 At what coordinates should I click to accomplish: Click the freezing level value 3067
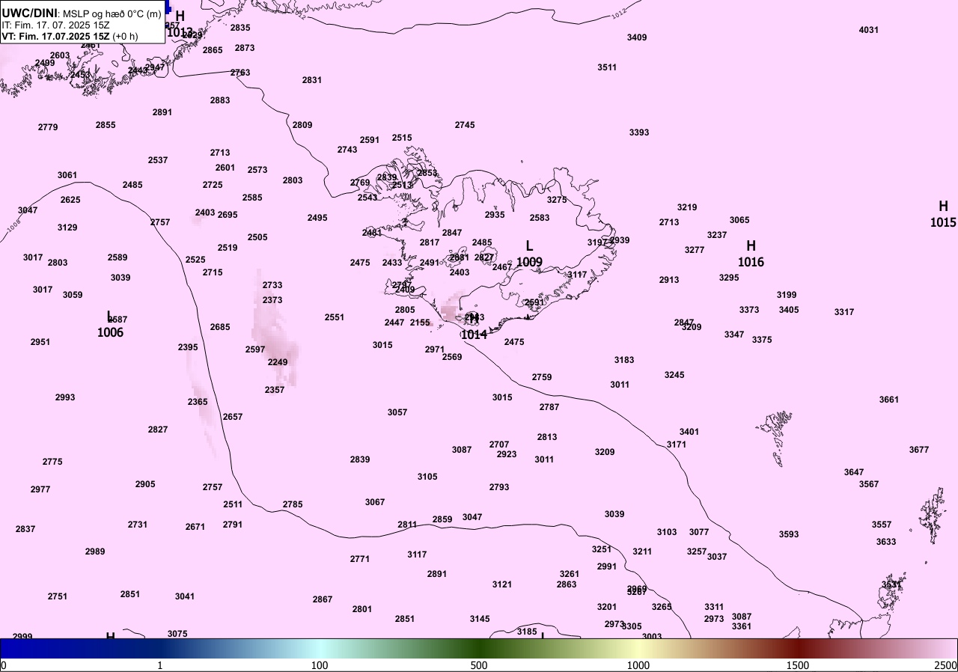(375, 502)
